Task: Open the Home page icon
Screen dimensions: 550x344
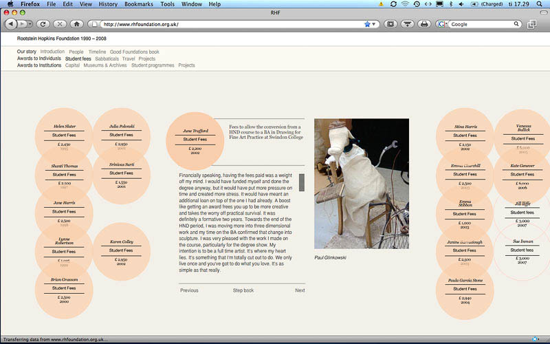Action: pos(76,24)
